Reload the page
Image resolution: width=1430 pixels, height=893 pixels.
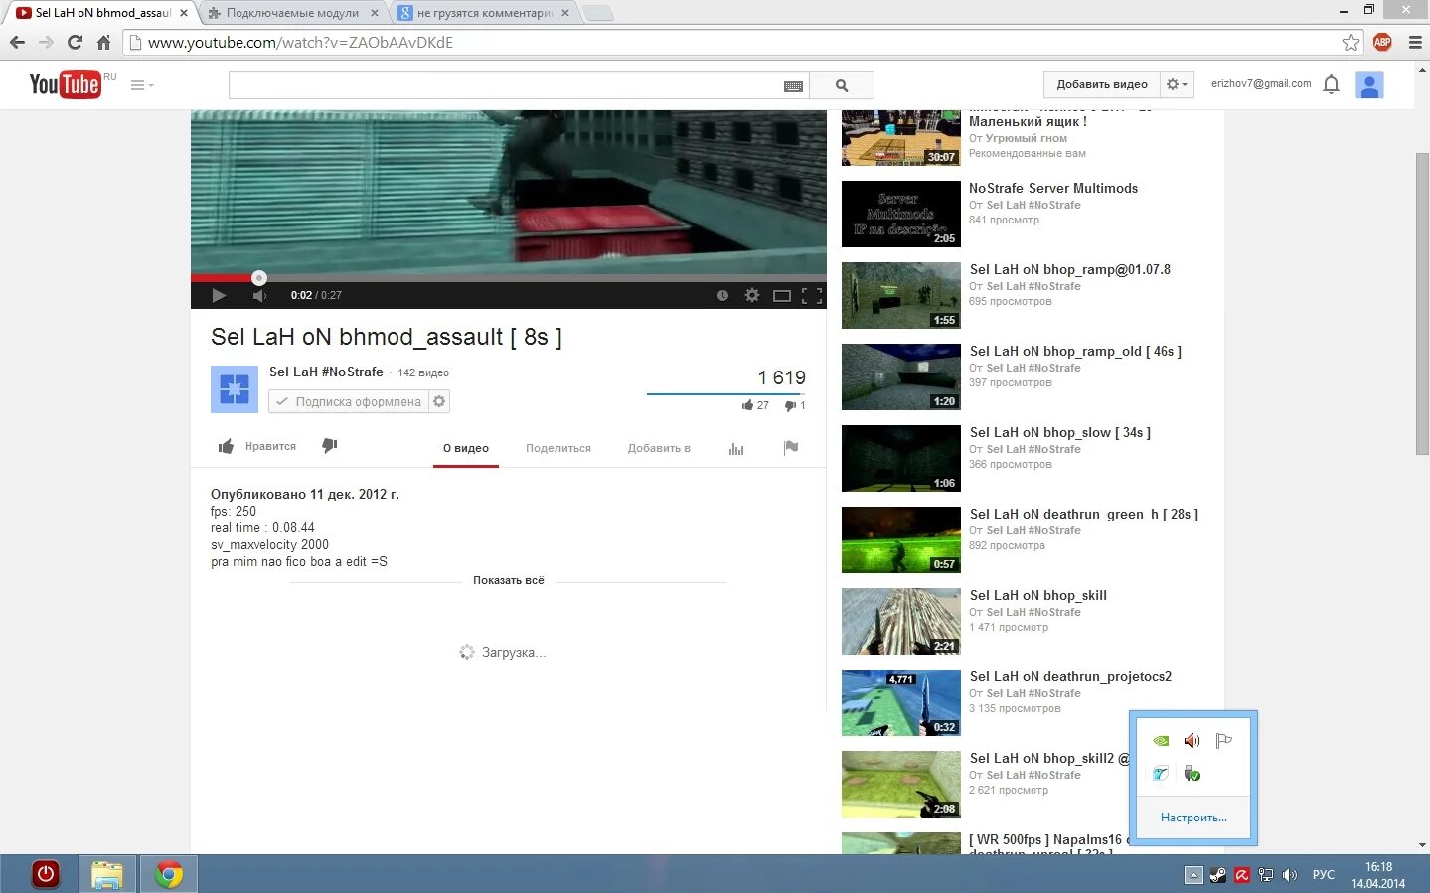pos(75,42)
